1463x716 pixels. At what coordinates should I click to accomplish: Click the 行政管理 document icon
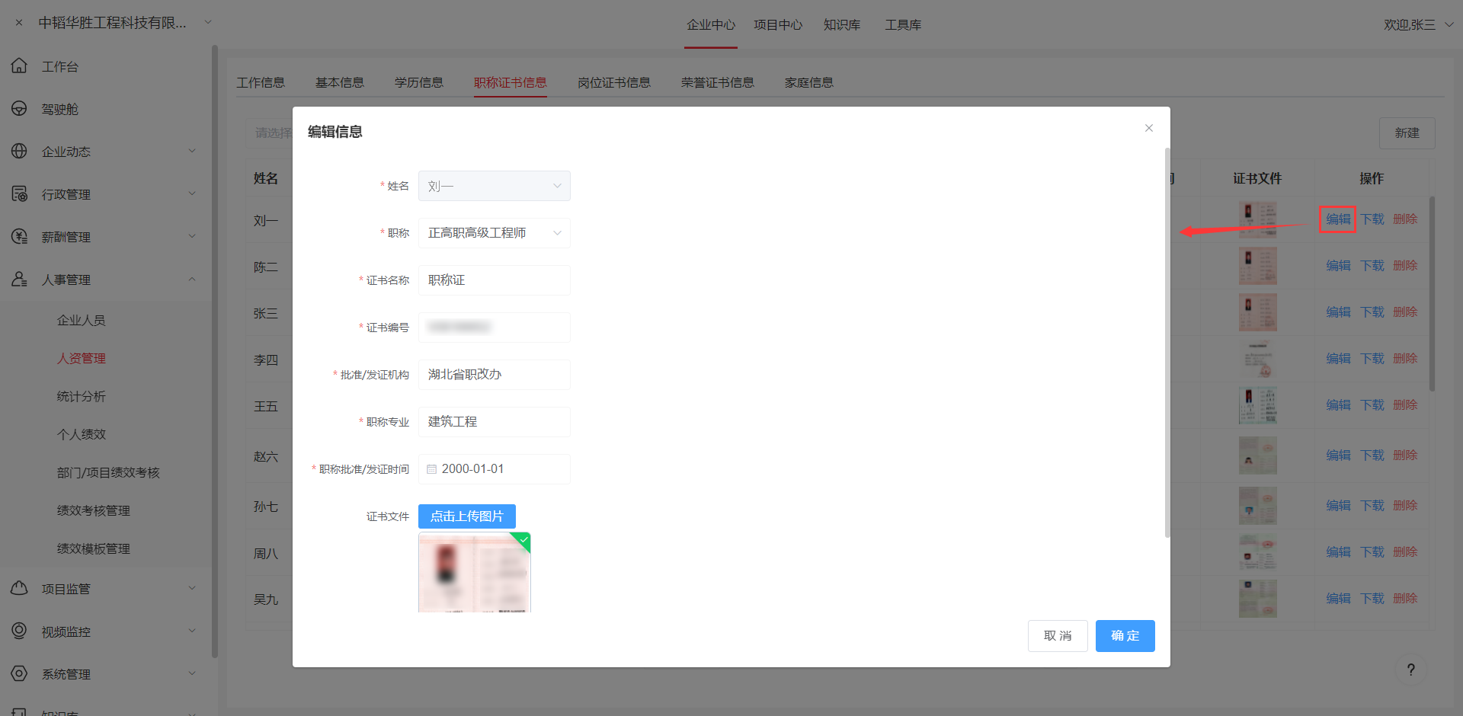coord(20,194)
